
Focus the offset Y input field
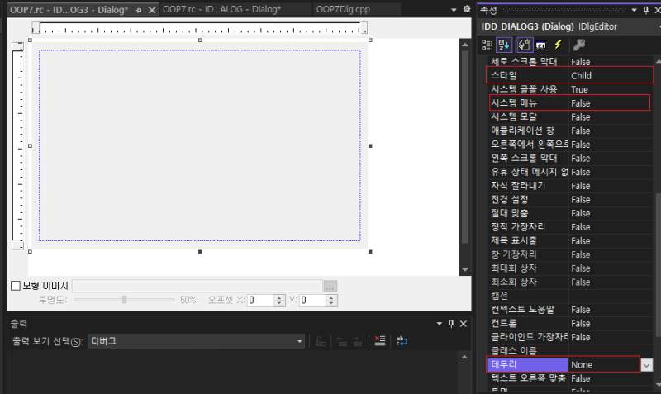(x=313, y=300)
